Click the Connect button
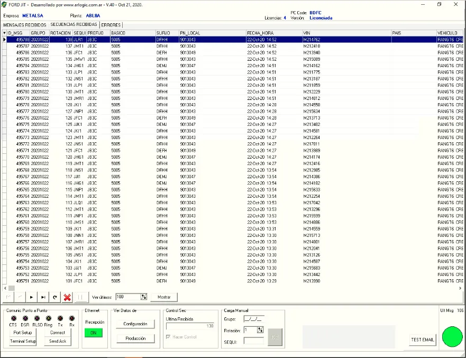466x358 pixels. (x=58, y=333)
